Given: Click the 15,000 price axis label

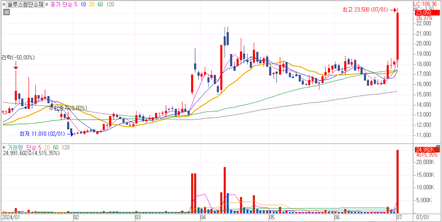Looking at the screenshot, I should pos(424,94).
